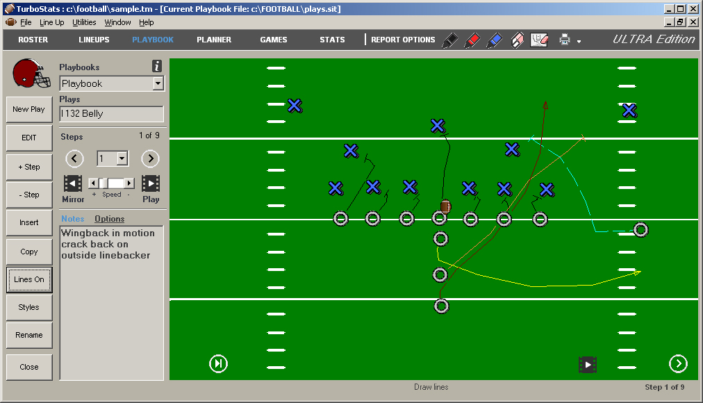Image resolution: width=703 pixels, height=403 pixels.
Task: Click the + Step button
Action: pyautogui.click(x=29, y=167)
